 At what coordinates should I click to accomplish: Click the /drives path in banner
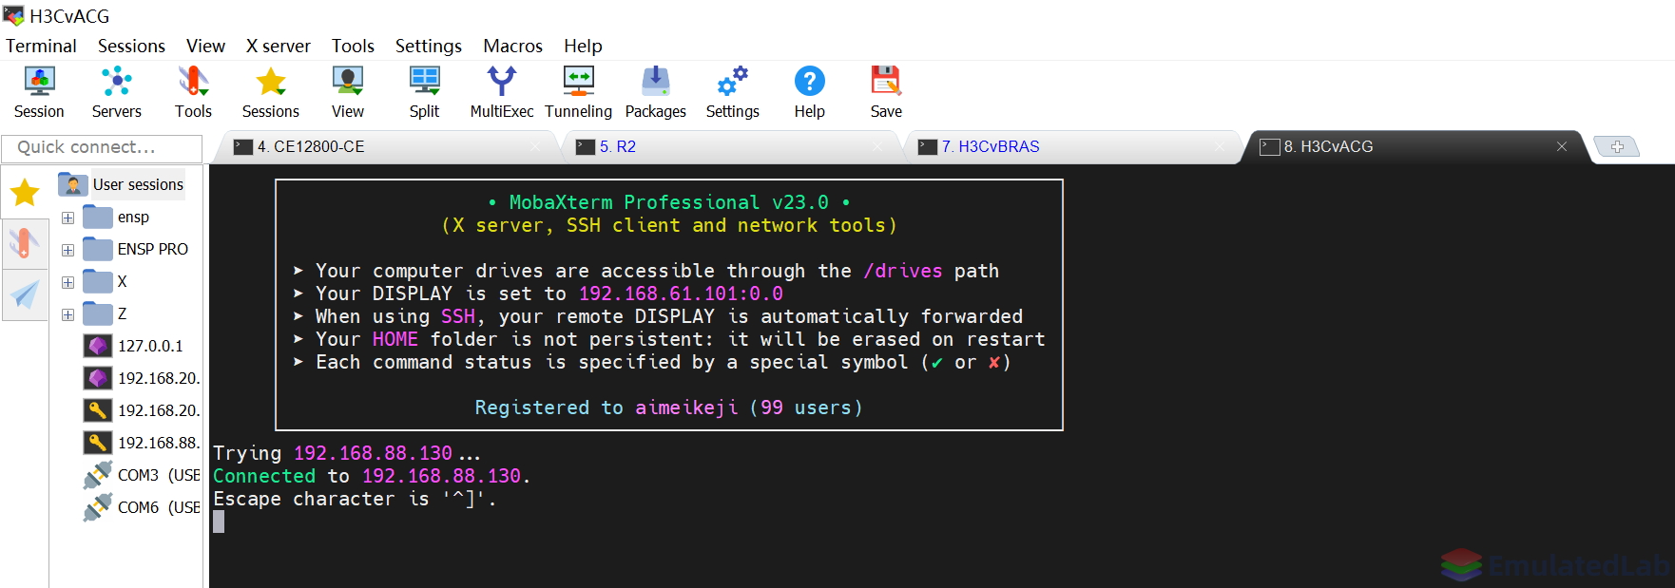pos(902,271)
